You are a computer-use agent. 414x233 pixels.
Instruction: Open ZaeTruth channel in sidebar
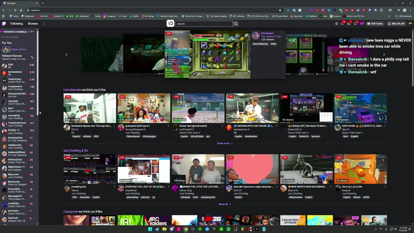19,219
